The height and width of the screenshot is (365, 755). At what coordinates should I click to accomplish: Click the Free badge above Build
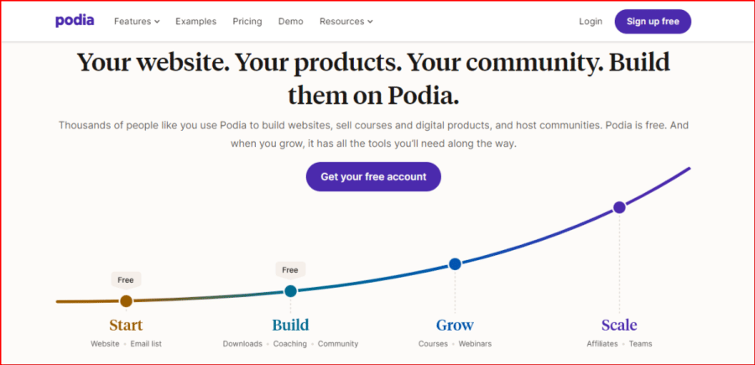290,270
